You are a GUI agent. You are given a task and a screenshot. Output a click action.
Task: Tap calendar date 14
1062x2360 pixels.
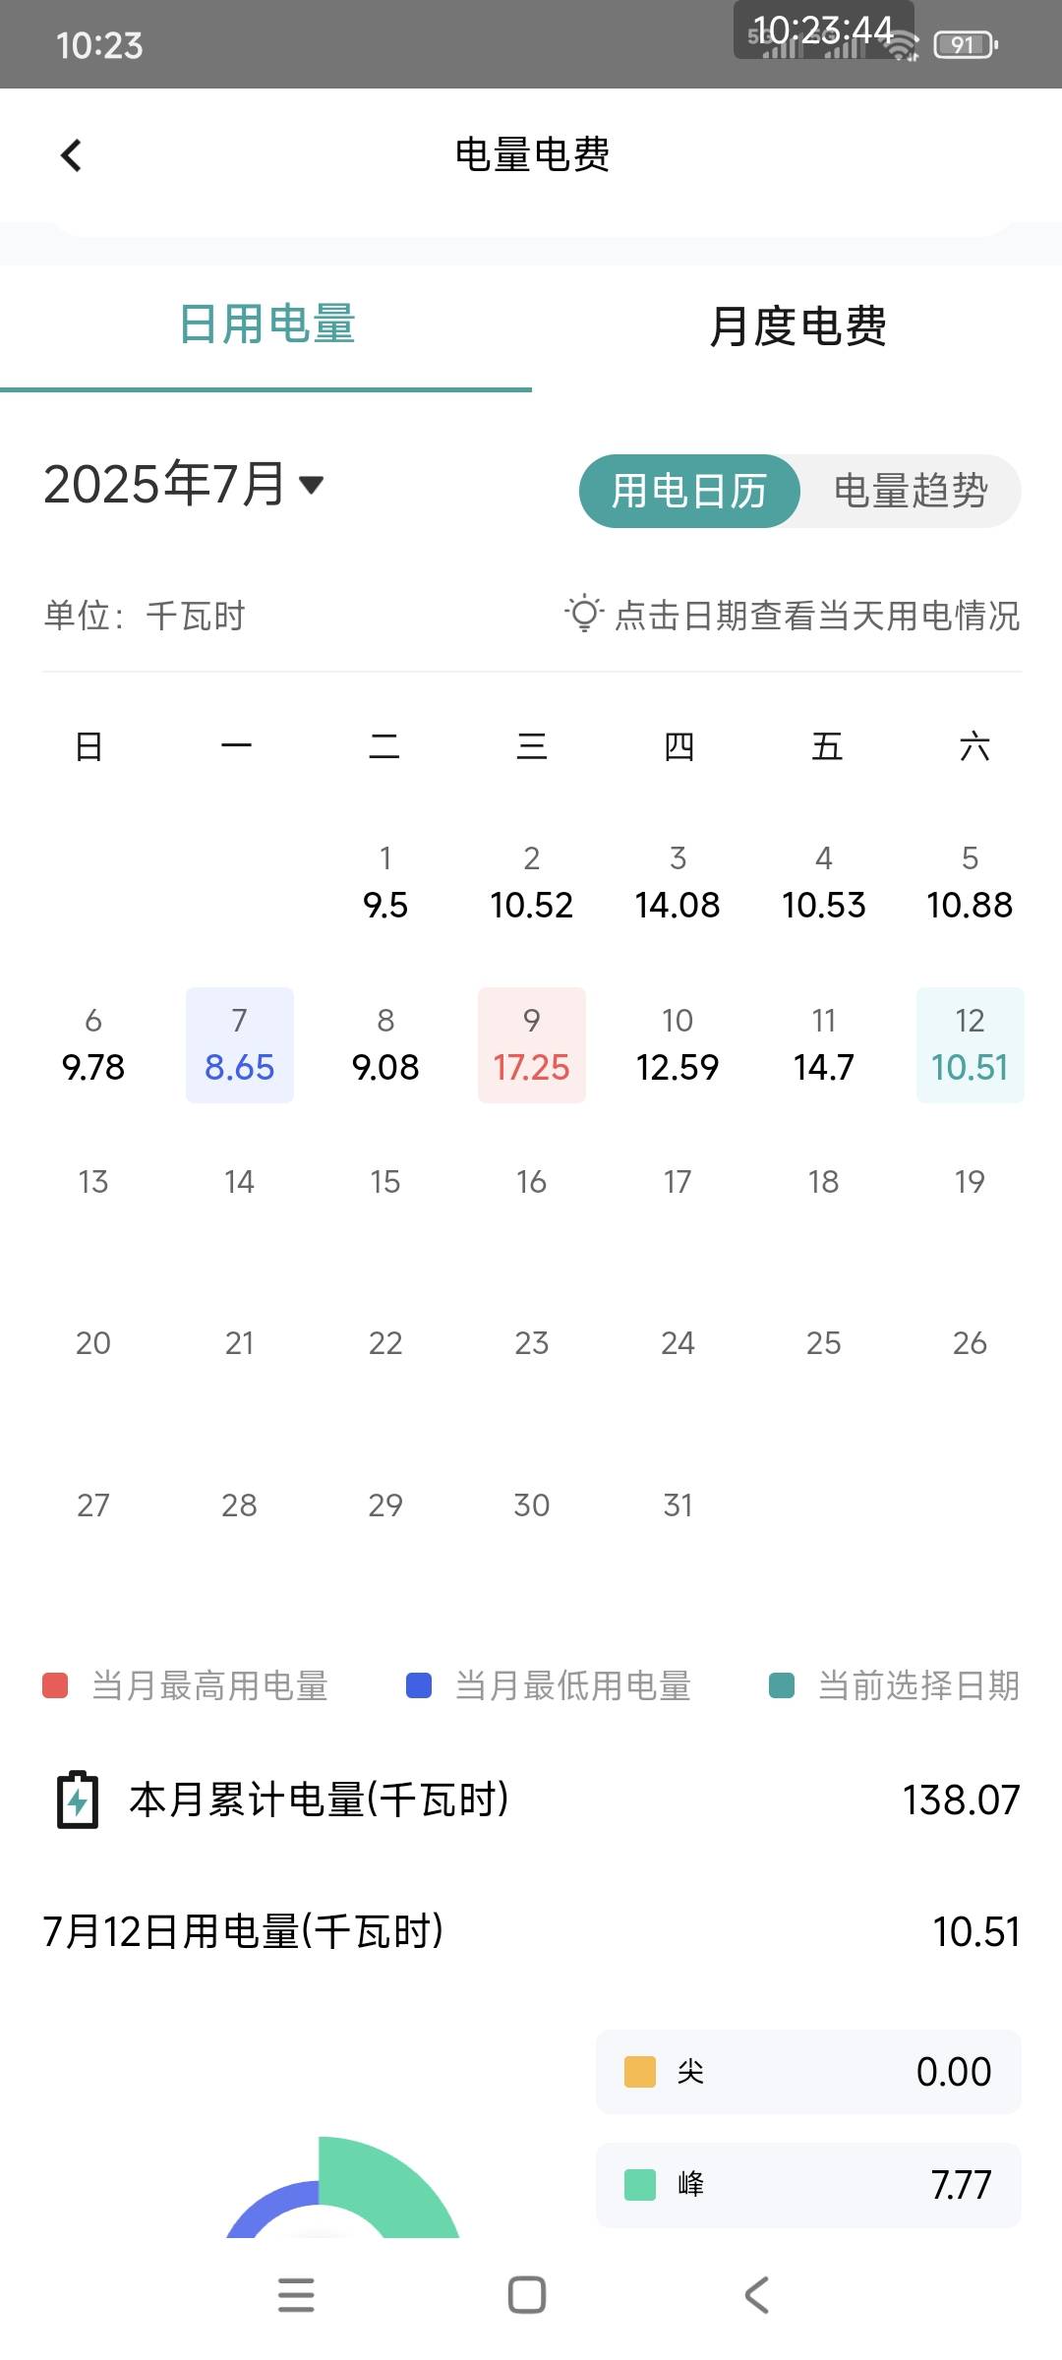(x=240, y=1181)
